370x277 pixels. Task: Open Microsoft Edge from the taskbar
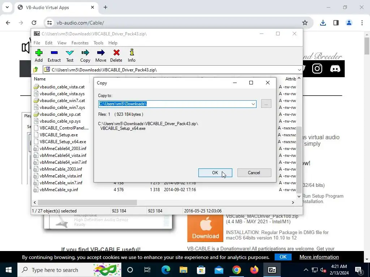(x=165, y=270)
